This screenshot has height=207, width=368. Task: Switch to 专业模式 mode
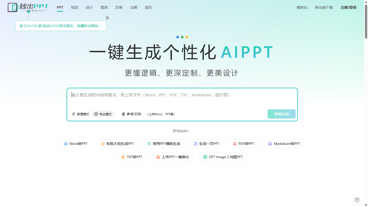point(103,114)
